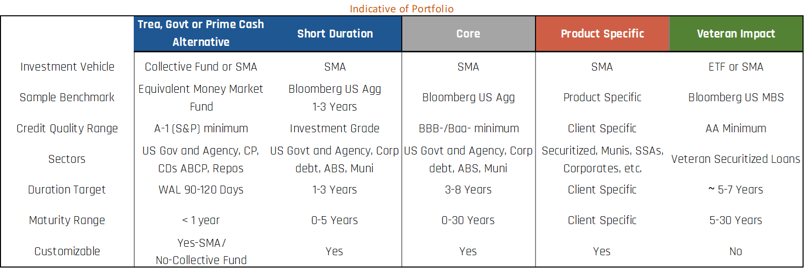Screen dimensions: 804x268
Task: Select the 0-30 Years maturity cell
Action: (x=468, y=220)
